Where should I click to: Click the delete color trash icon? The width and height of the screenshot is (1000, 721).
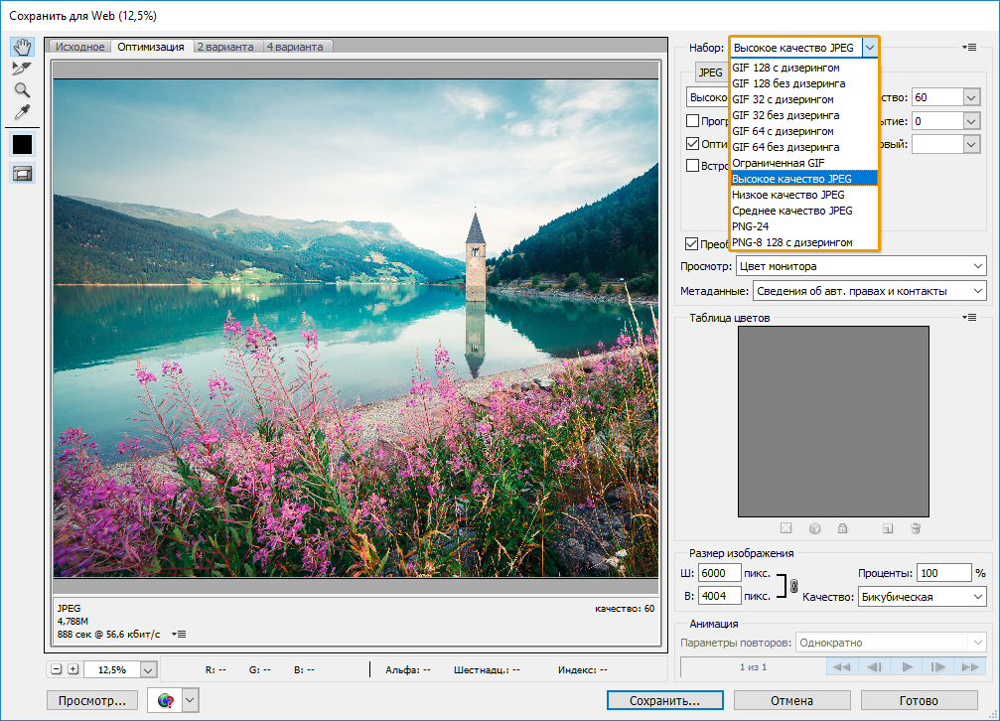(916, 528)
